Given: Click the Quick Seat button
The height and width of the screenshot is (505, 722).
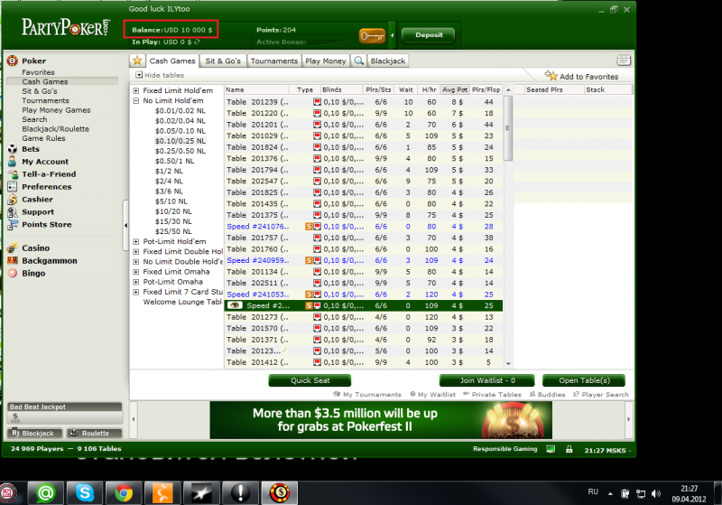Looking at the screenshot, I should click(310, 380).
